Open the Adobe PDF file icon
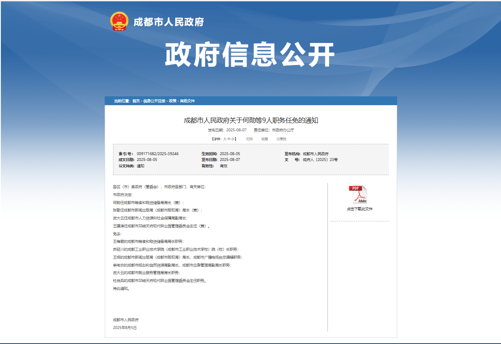 pos(357,194)
